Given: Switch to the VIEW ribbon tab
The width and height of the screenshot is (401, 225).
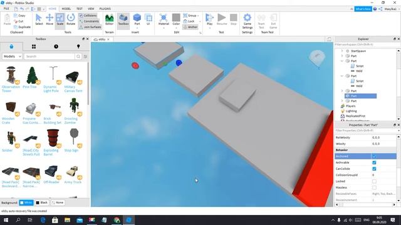Looking at the screenshot, I should pyautogui.click(x=91, y=9).
